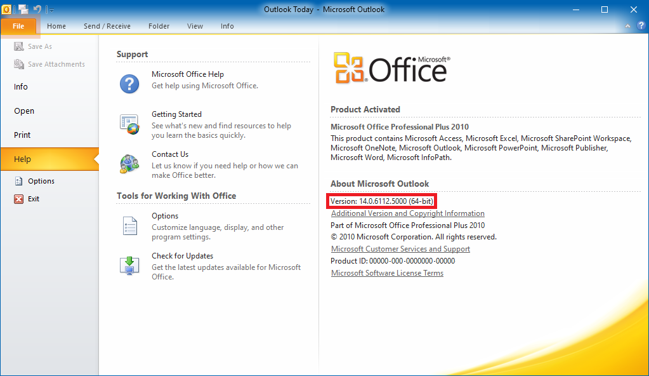Open the Customize Quick Access Toolbar dropdown
The image size is (649, 376).
pos(51,10)
